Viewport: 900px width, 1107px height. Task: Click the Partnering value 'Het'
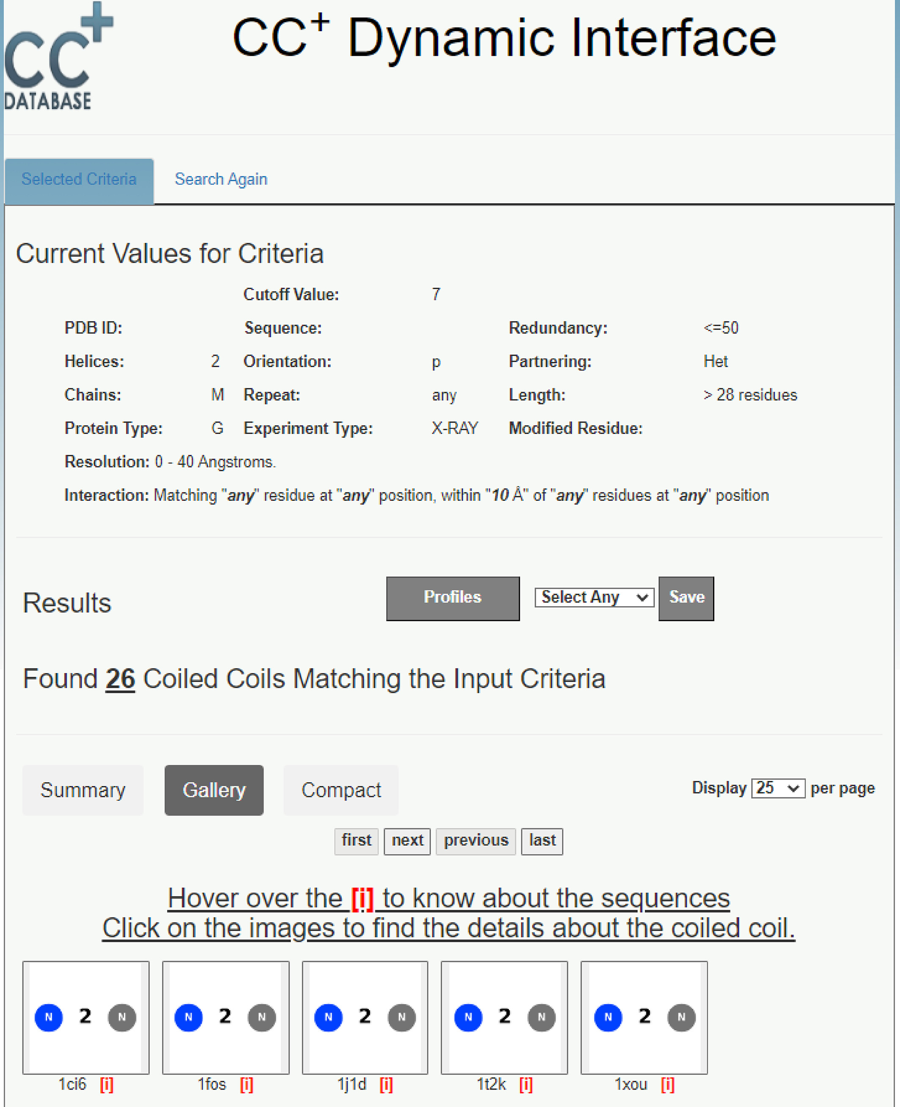tap(716, 361)
